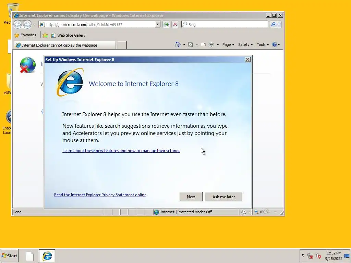Click the Internet Explorer logo in setup dialog

point(70,82)
